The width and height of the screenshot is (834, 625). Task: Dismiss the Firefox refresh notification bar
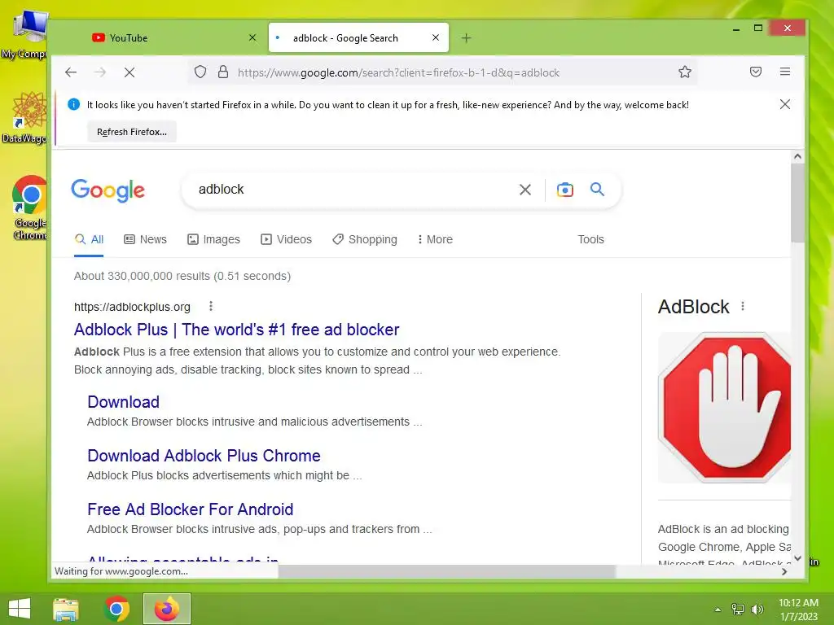[785, 104]
